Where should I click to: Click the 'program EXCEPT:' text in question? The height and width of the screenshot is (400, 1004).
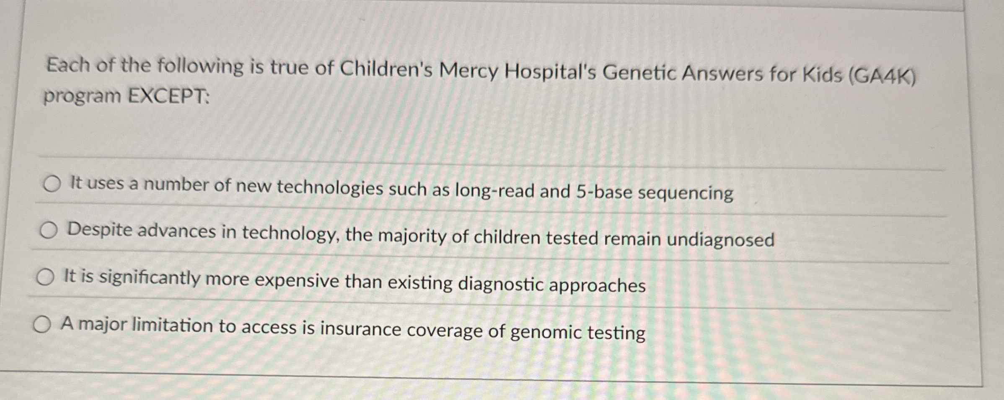coord(127,96)
